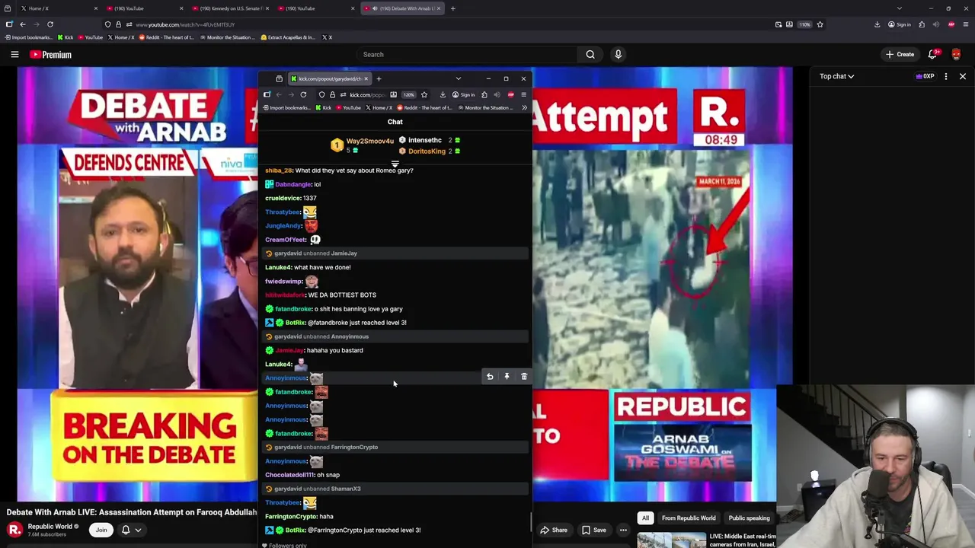Click Sign in in the Kick window toolbar
The image size is (975, 548).
tap(463, 94)
